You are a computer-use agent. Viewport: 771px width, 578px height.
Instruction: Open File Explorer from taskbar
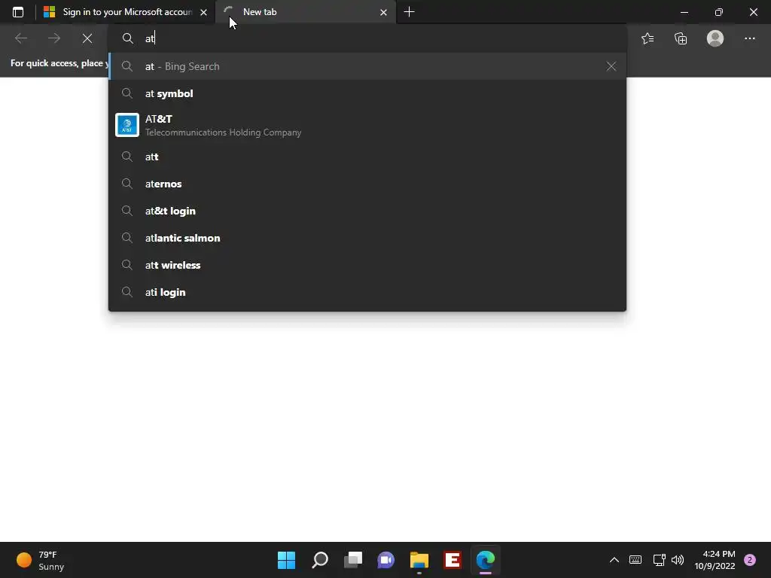click(419, 560)
